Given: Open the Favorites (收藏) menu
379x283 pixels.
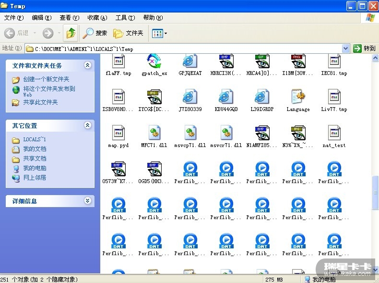Looking at the screenshot, I should (x=97, y=18).
